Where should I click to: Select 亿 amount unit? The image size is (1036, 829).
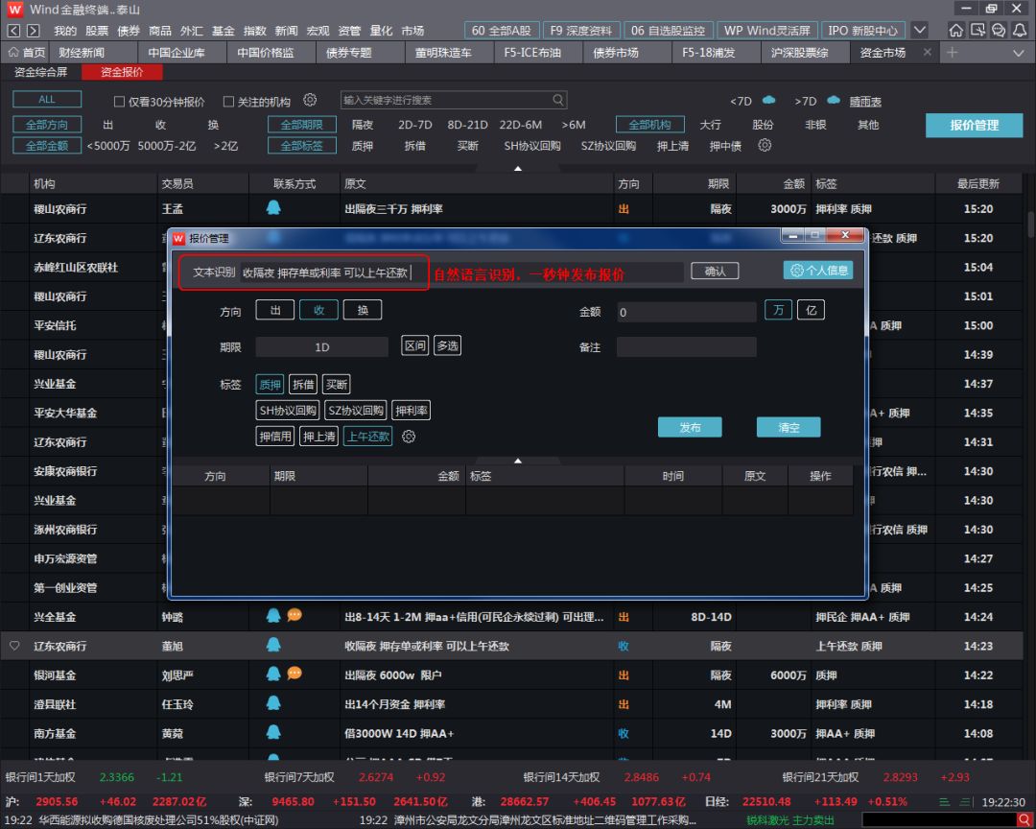coord(811,310)
